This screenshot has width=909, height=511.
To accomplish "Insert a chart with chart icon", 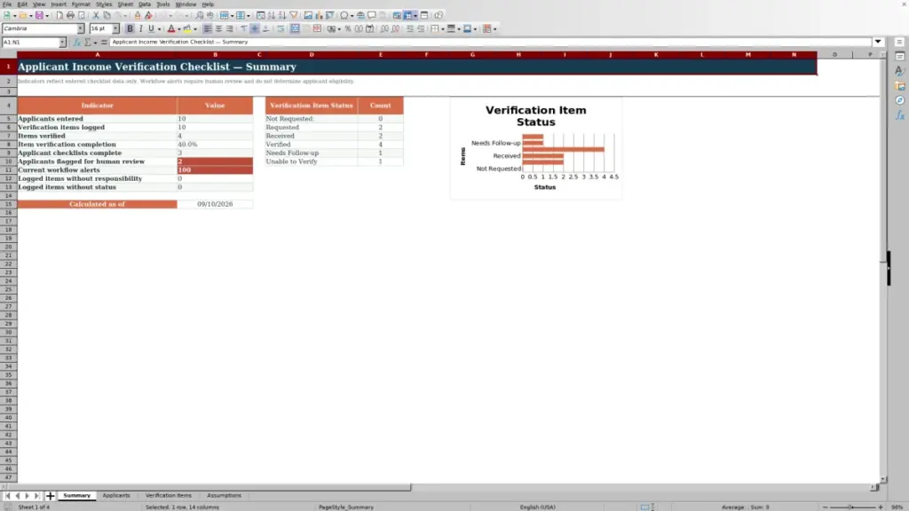I will pyautogui.click(x=319, y=15).
